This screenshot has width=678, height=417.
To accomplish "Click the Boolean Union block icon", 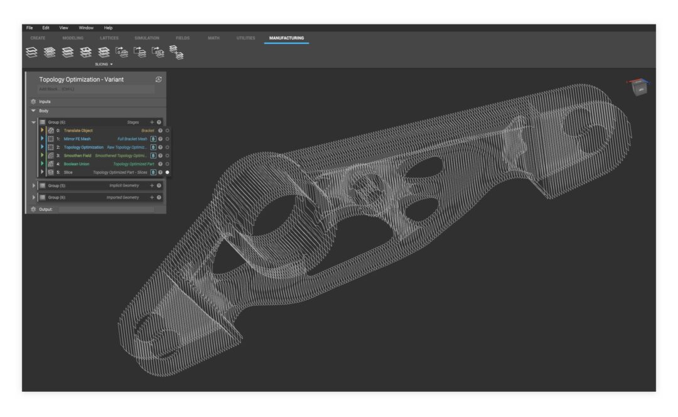I will (x=50, y=164).
